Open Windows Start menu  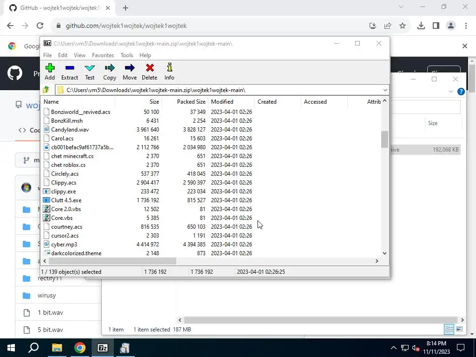[x=11, y=348]
